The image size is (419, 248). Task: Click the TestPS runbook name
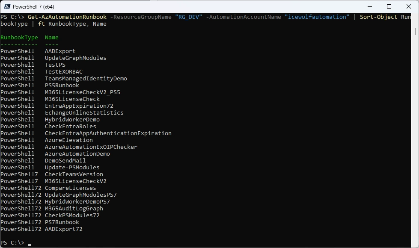point(55,65)
